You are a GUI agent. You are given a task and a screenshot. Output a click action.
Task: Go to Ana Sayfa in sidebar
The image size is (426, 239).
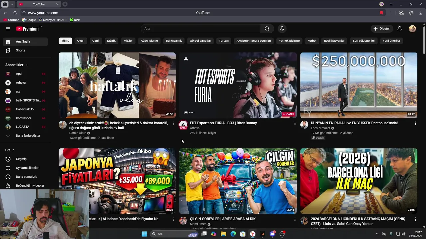pos(25,42)
